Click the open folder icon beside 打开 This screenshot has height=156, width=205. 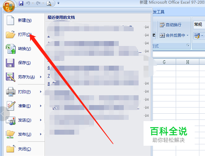[x=10, y=34]
